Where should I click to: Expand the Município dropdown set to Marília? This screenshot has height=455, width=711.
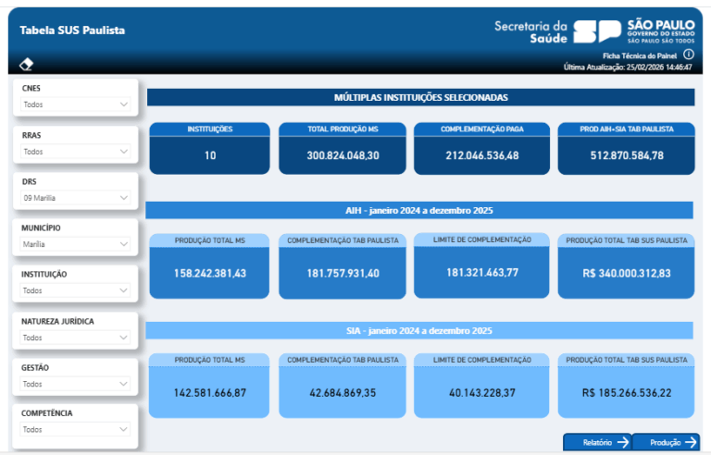pyautogui.click(x=75, y=245)
